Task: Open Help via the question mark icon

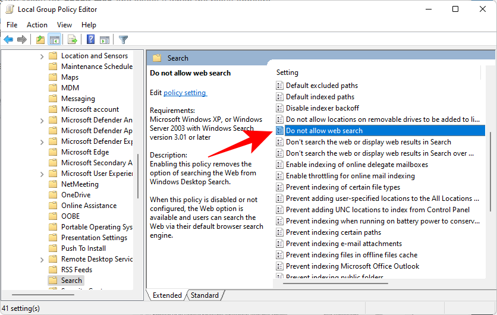Action: pyautogui.click(x=90, y=39)
